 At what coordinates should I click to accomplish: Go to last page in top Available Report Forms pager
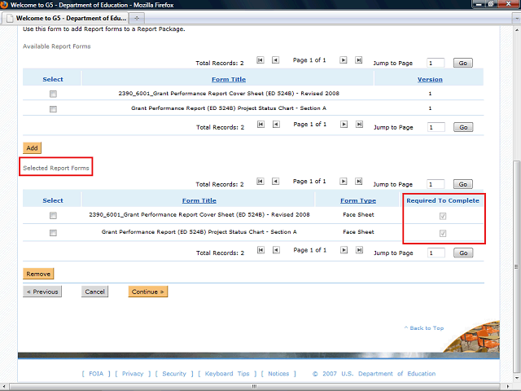(358, 60)
